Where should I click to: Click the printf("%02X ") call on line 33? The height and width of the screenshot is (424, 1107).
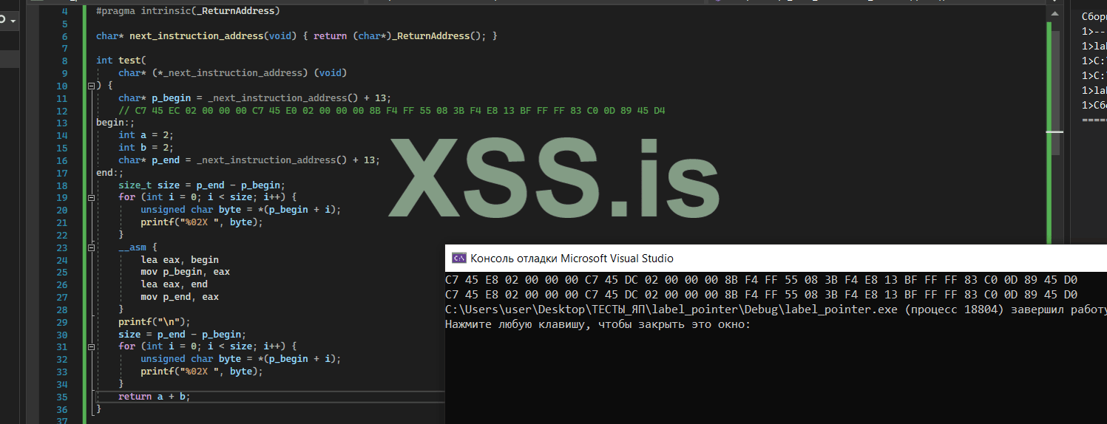click(x=202, y=372)
